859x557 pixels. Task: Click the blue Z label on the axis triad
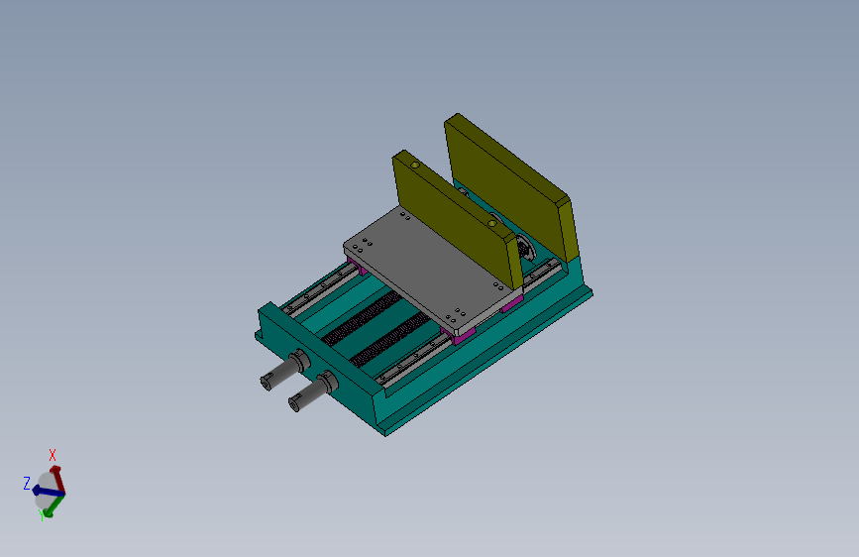pos(27,483)
